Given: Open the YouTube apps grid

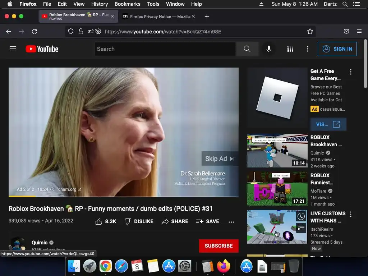Looking at the screenshot, I should [x=290, y=49].
